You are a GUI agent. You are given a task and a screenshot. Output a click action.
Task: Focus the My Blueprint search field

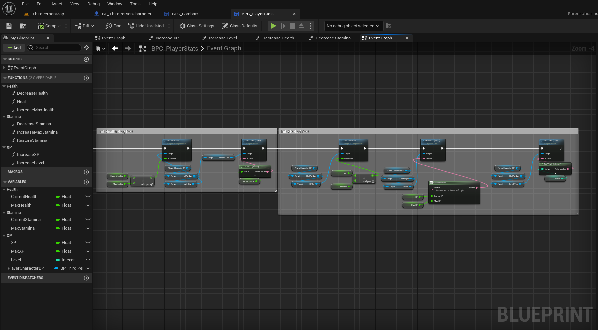[x=54, y=48]
